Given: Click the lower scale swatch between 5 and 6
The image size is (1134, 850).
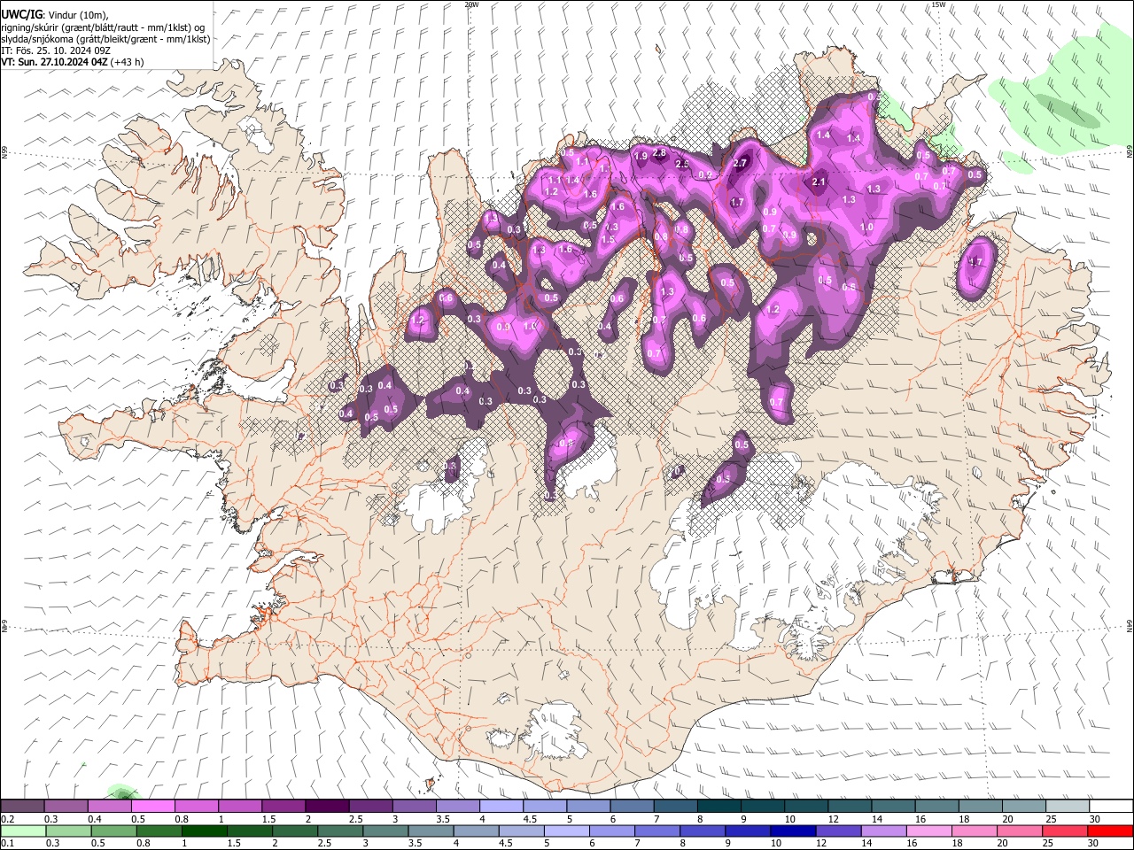Looking at the screenshot, I should click(567, 831).
